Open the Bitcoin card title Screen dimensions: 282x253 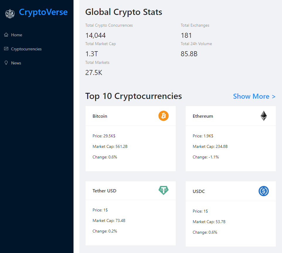point(100,116)
